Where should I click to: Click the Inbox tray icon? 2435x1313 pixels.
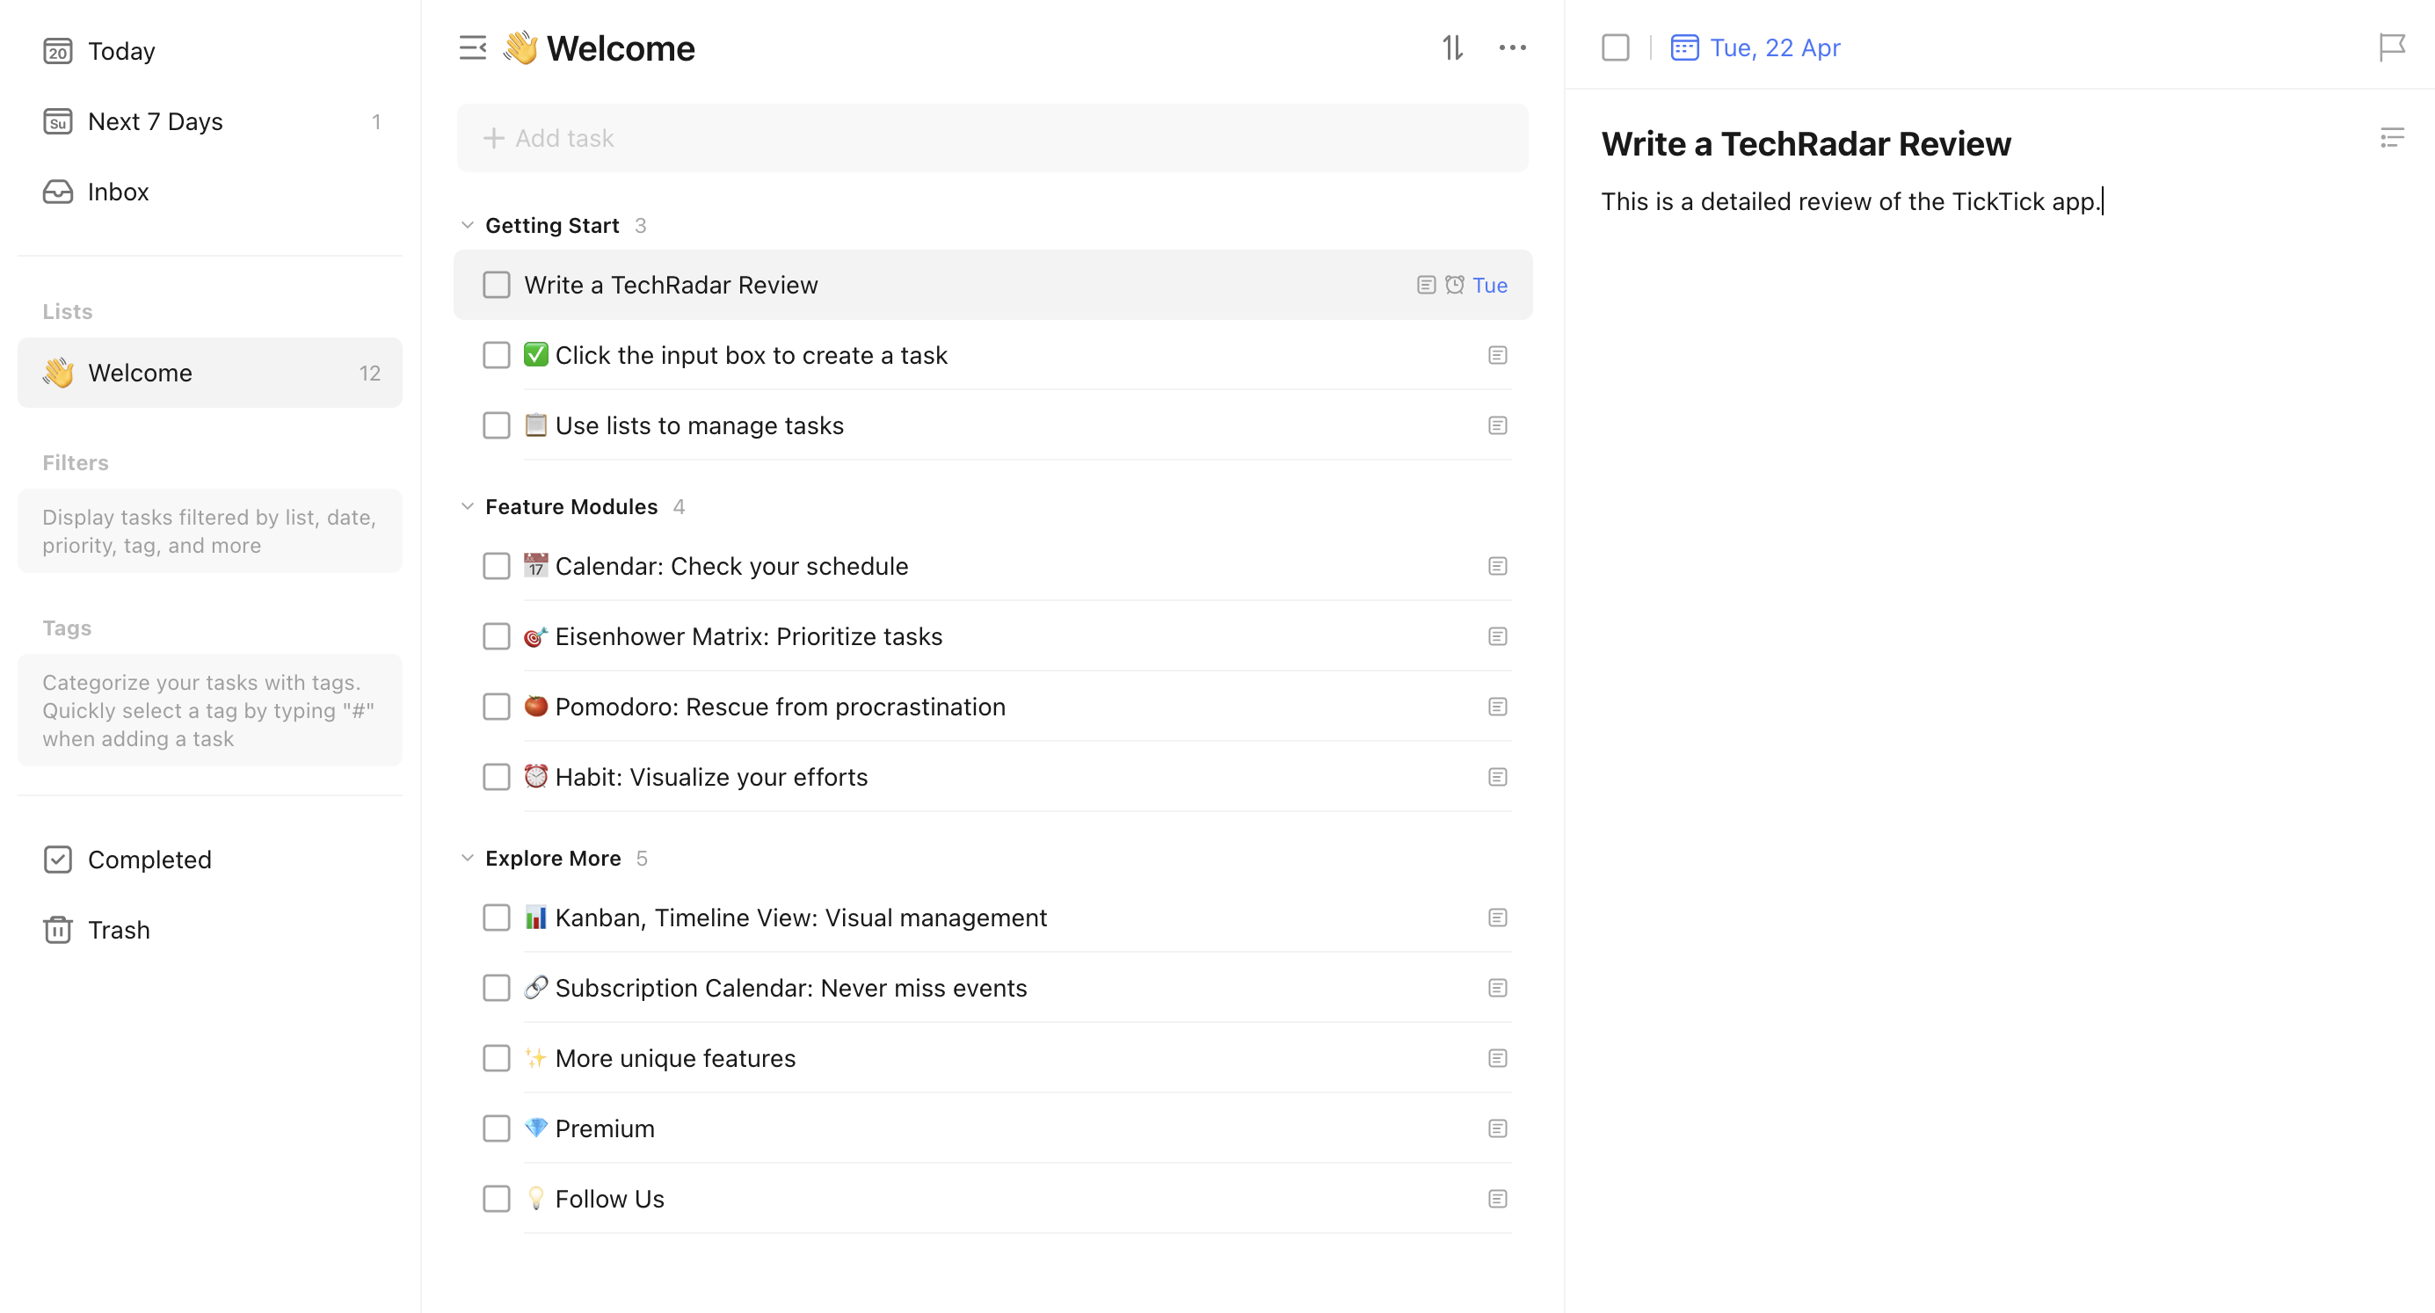pos(58,192)
